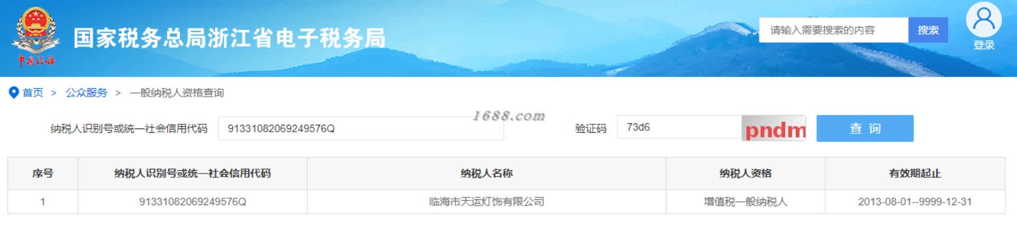Image resolution: width=1017 pixels, height=229 pixels.
Task: Click the taxpayer ID cell in result row
Action: click(192, 201)
